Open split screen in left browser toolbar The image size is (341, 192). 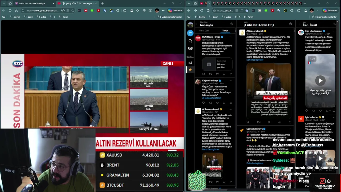(x=125, y=10)
